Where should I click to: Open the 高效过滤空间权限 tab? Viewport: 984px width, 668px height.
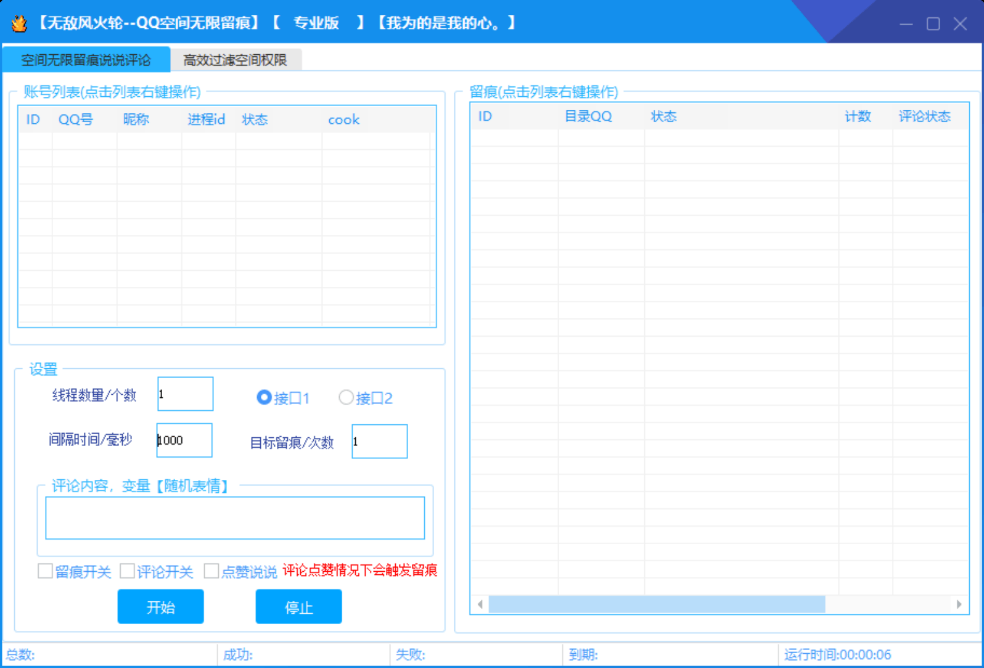[x=236, y=60]
